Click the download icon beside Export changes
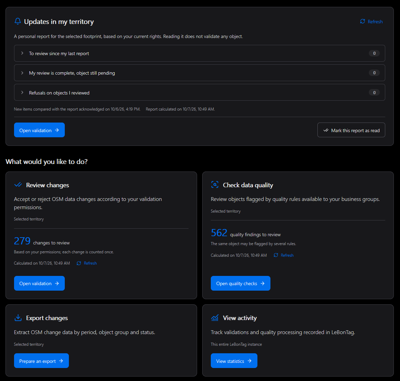400x381 pixels. pyautogui.click(x=18, y=318)
